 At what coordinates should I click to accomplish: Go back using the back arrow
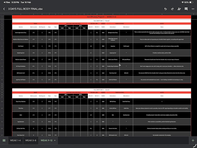click(x=4, y=9)
